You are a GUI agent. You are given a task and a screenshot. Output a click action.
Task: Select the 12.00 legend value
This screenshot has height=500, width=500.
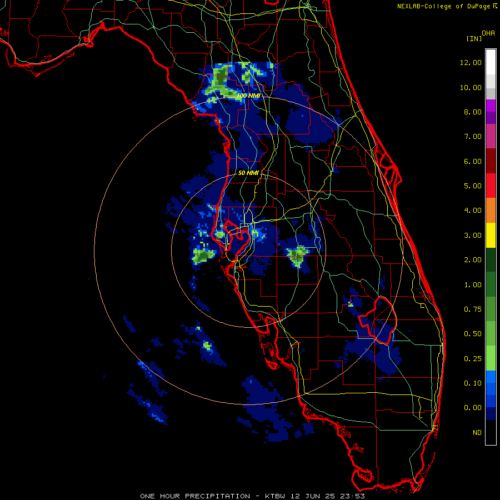coord(471,62)
